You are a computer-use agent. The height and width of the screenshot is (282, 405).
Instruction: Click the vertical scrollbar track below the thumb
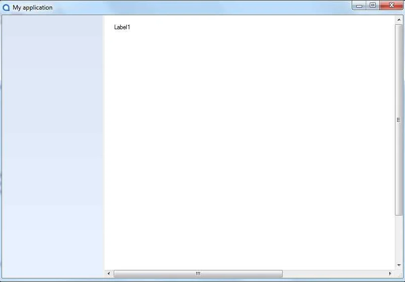(x=399, y=239)
